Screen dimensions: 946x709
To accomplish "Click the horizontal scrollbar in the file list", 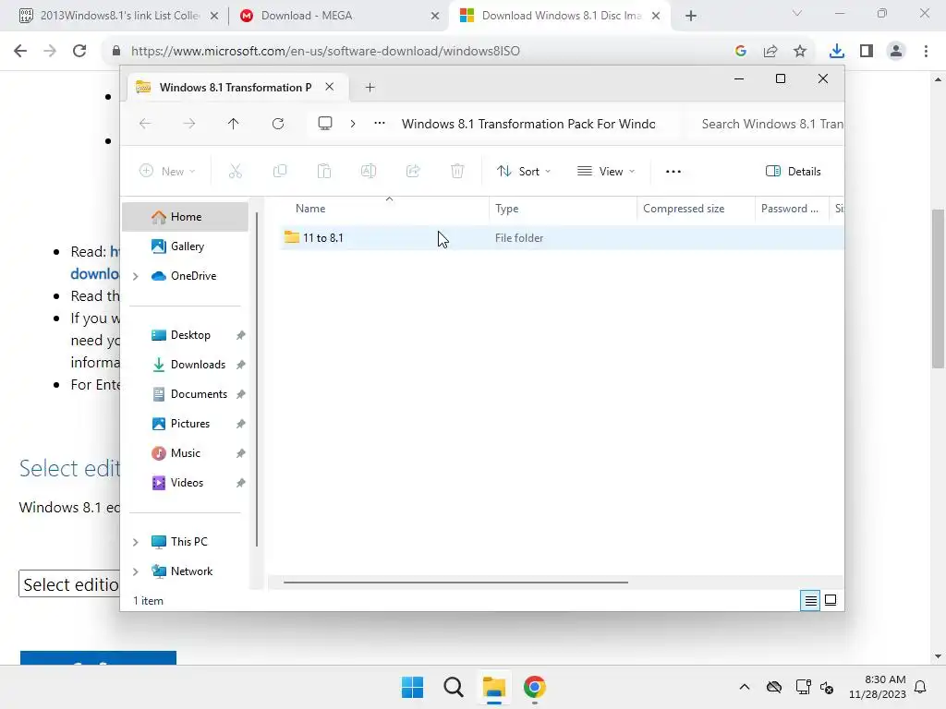I will click(x=455, y=583).
